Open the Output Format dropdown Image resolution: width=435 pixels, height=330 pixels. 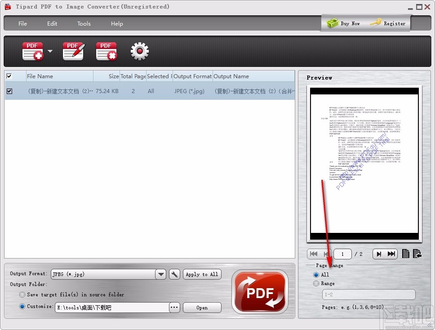coord(160,274)
